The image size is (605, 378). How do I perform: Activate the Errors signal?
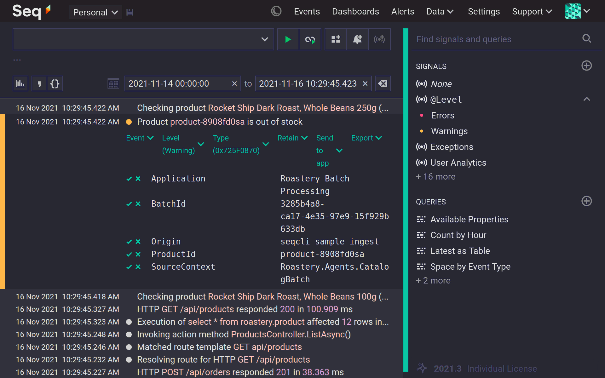(442, 116)
